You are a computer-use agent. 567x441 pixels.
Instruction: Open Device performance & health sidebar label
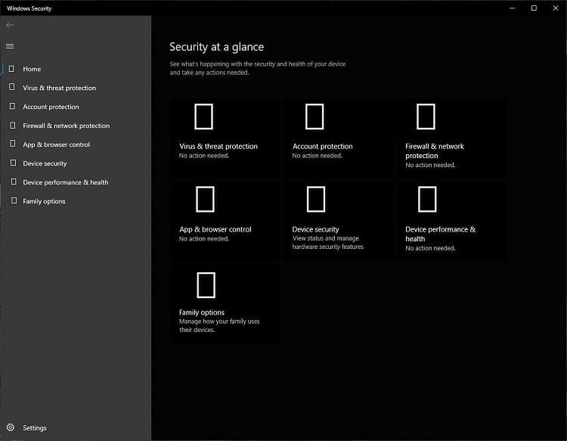[66, 182]
